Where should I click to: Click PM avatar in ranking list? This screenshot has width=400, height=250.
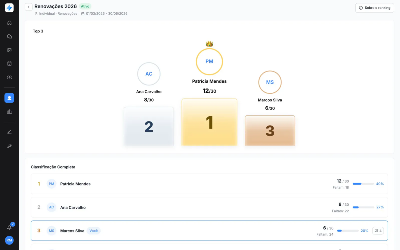[x=51, y=184]
